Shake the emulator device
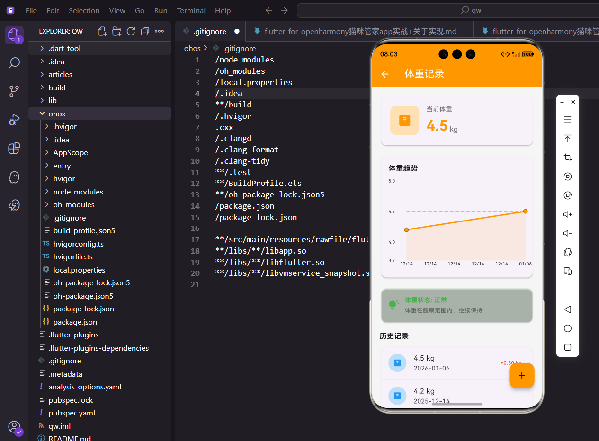Image resolution: width=599 pixels, height=441 pixels. [568, 252]
